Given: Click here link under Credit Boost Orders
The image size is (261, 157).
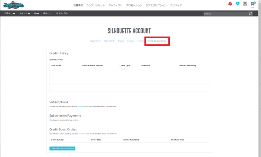Looking at the screenshot, I should (83, 134).
